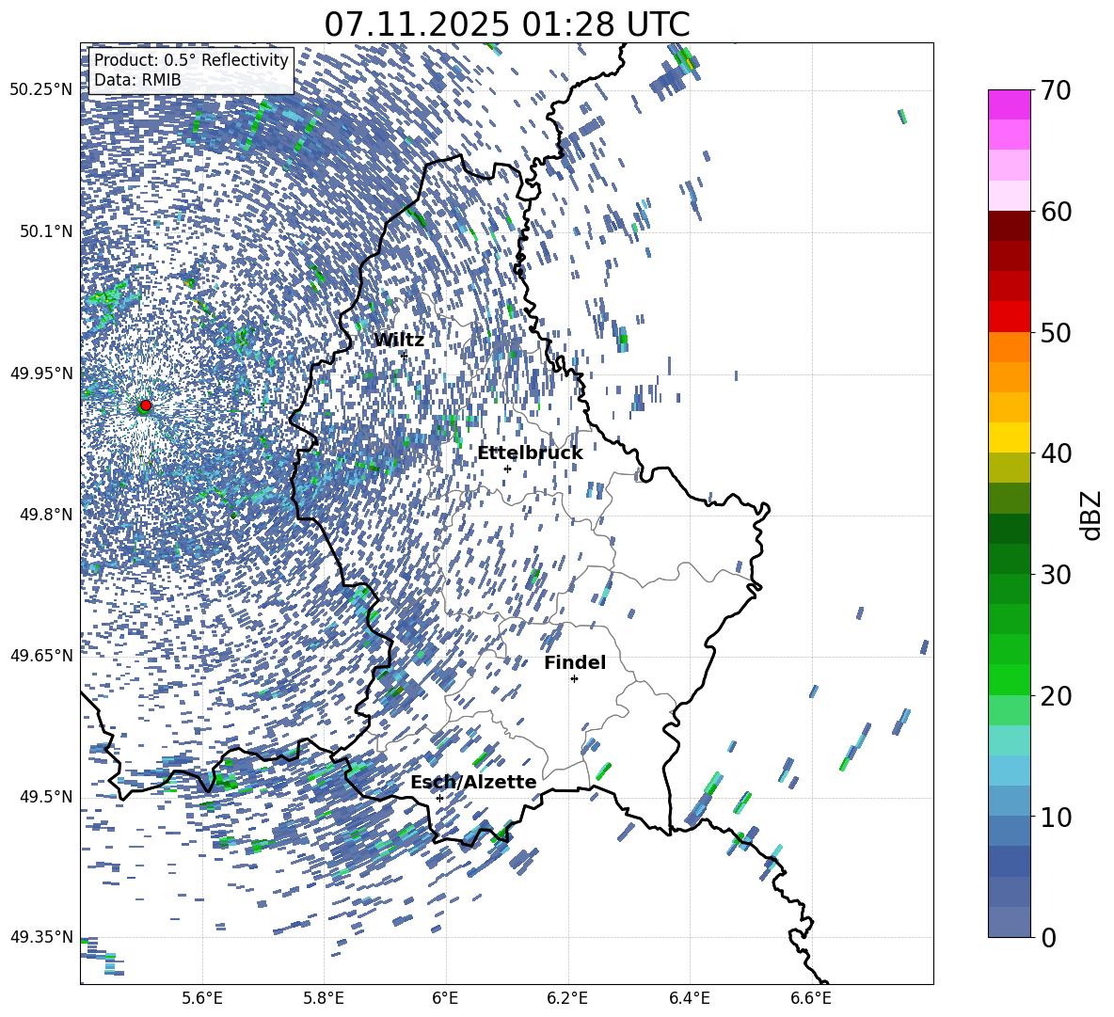This screenshot has height=1017, width=1114.
Task: Click the colorbar tick label 50
Action: (1056, 332)
